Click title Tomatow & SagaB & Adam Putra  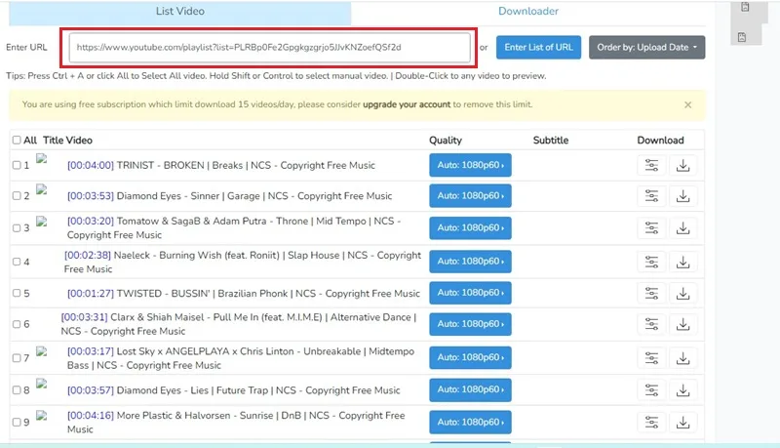click(234, 228)
